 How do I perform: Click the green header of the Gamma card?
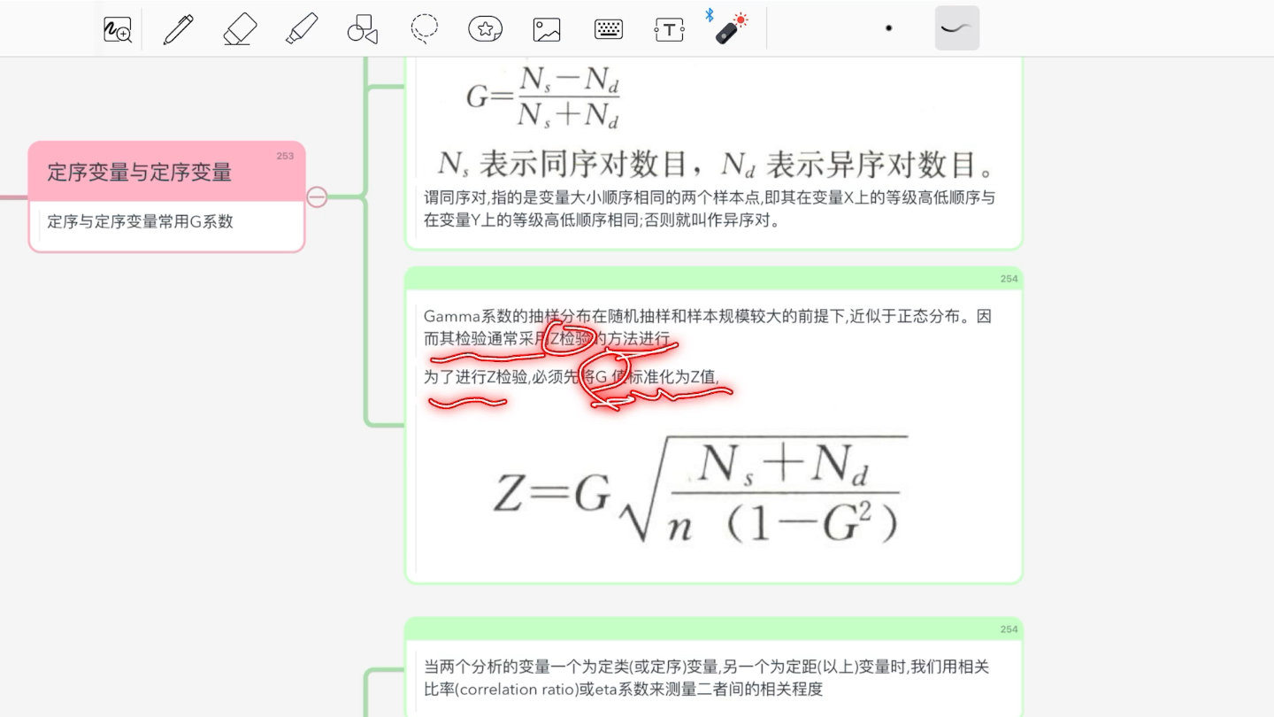click(714, 278)
